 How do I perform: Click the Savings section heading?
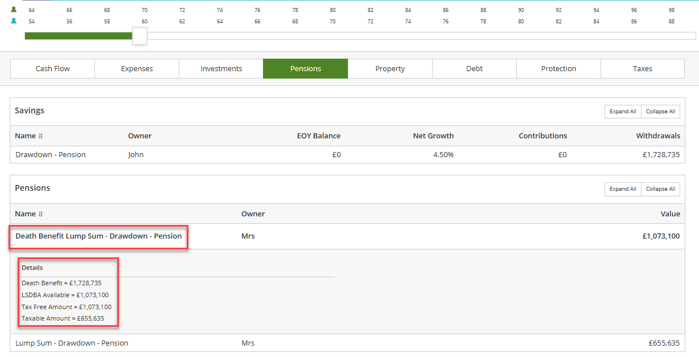30,110
